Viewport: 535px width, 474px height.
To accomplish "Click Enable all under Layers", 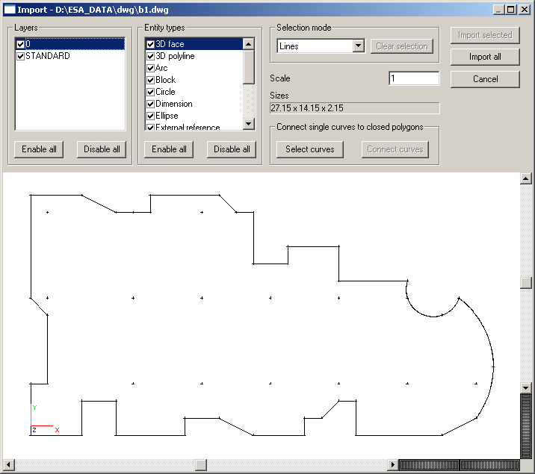I will coord(39,149).
